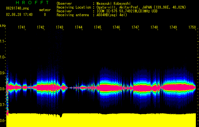Select the file name 06281740.png
199x127 pixels.
coord(17,9)
